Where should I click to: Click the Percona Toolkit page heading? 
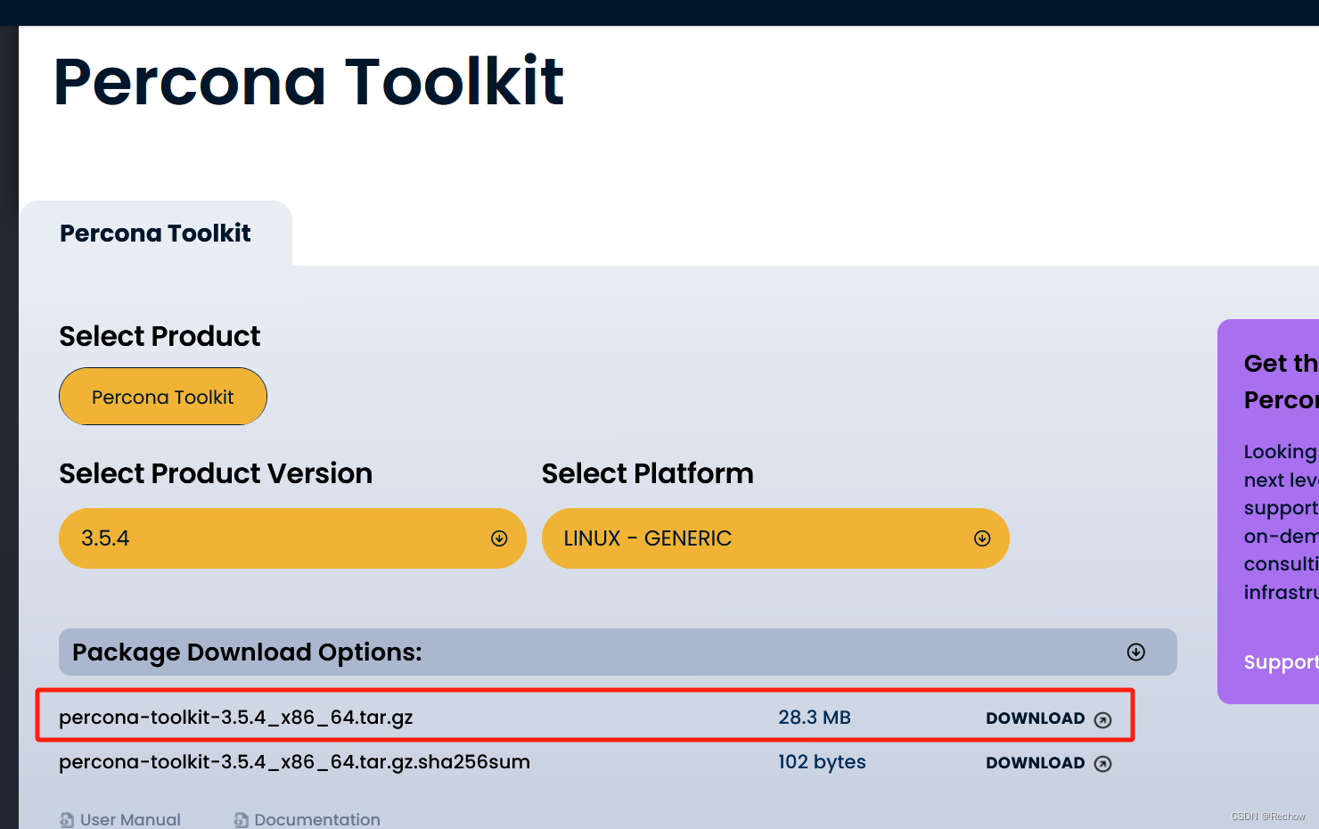click(308, 81)
